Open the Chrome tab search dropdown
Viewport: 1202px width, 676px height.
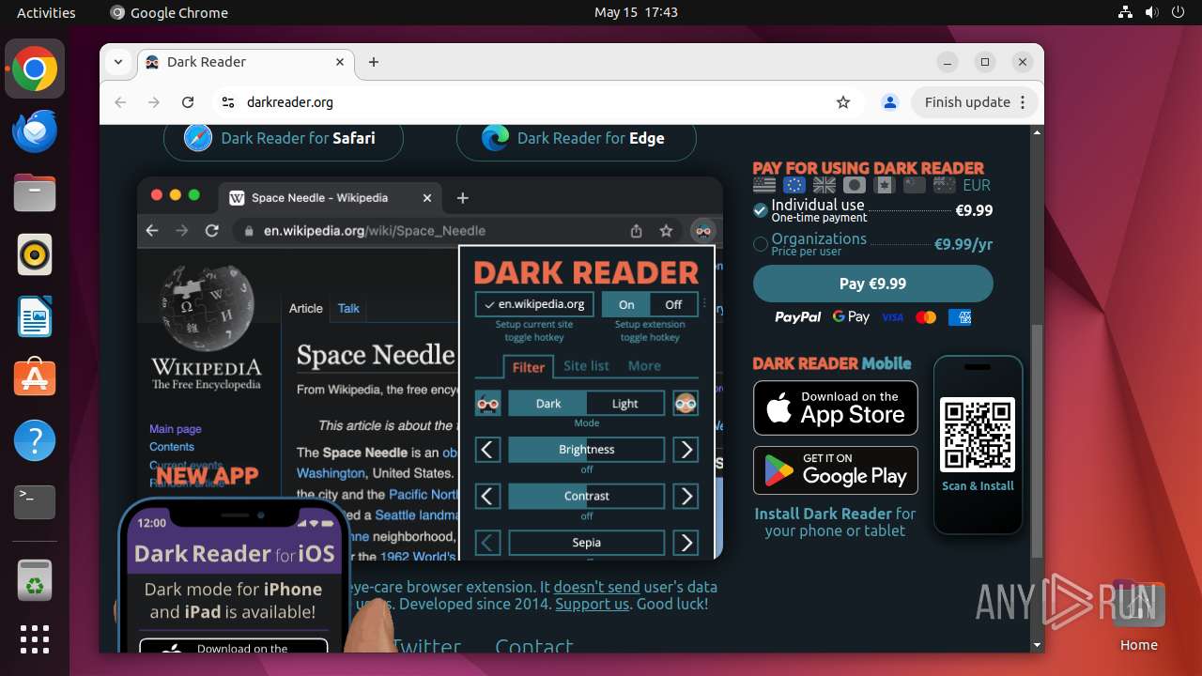pyautogui.click(x=118, y=62)
